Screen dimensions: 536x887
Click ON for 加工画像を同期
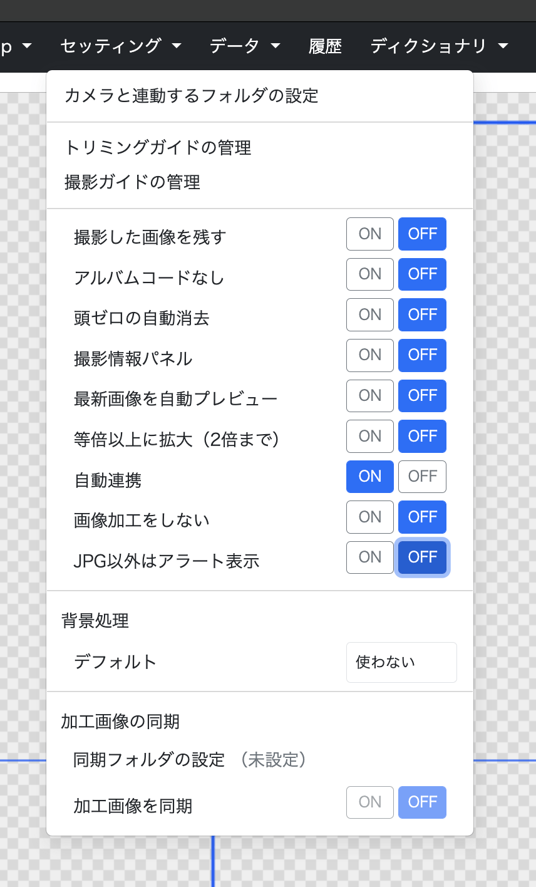(369, 802)
